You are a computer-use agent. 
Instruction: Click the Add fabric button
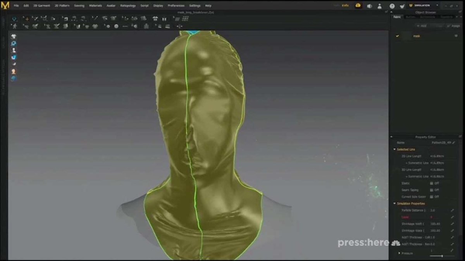pos(422,26)
